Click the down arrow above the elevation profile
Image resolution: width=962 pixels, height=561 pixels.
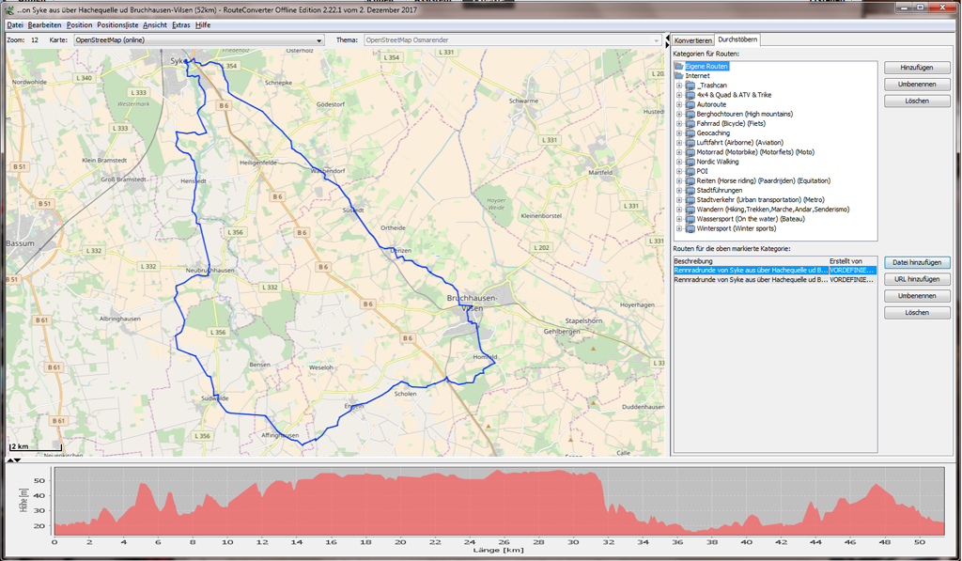17,460
